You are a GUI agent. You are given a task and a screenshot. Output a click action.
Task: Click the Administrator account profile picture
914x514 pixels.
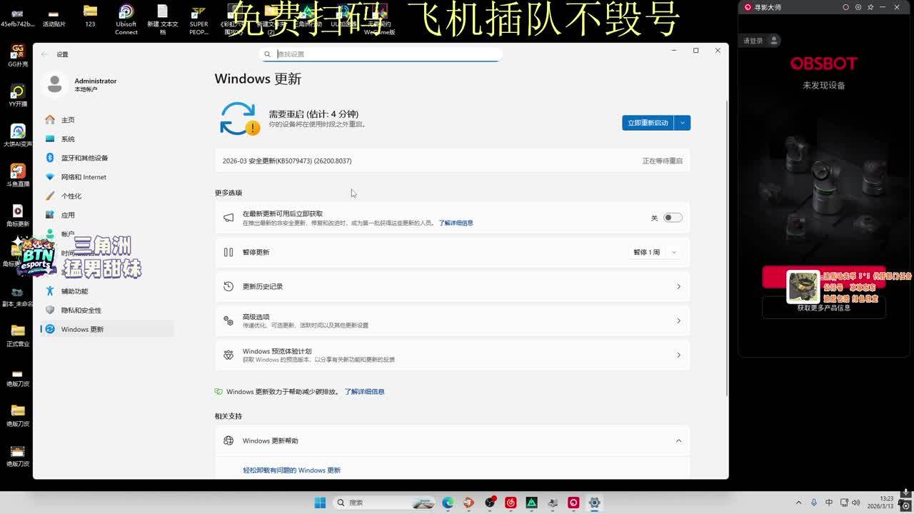[55, 84]
